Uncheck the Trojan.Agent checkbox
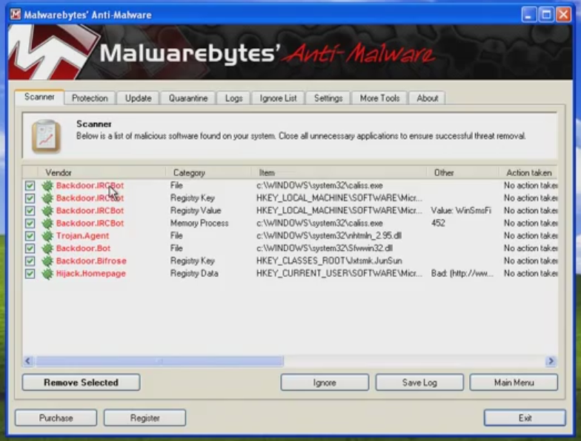Image resolution: width=581 pixels, height=441 pixels. coord(30,235)
